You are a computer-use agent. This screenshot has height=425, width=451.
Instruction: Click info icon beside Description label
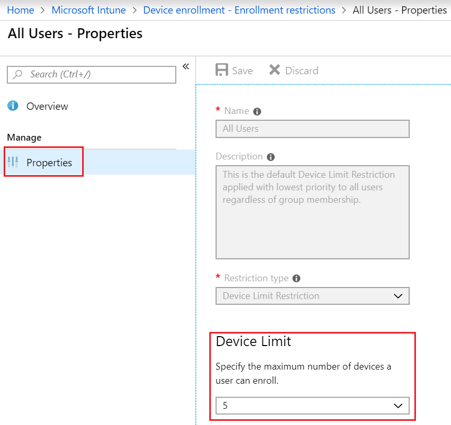[270, 157]
